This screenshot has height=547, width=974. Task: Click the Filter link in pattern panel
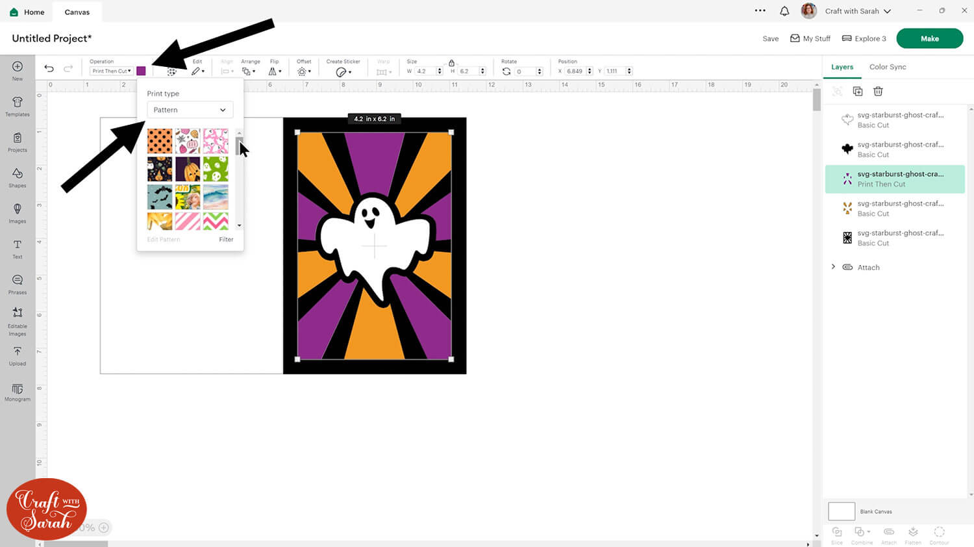click(226, 240)
